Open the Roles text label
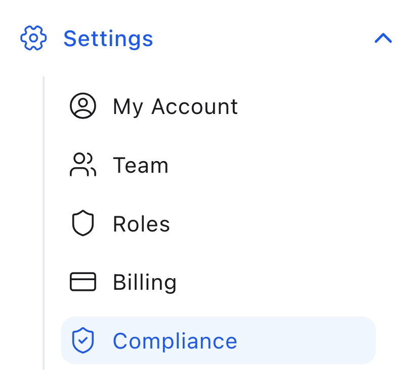The width and height of the screenshot is (414, 383). tap(141, 224)
